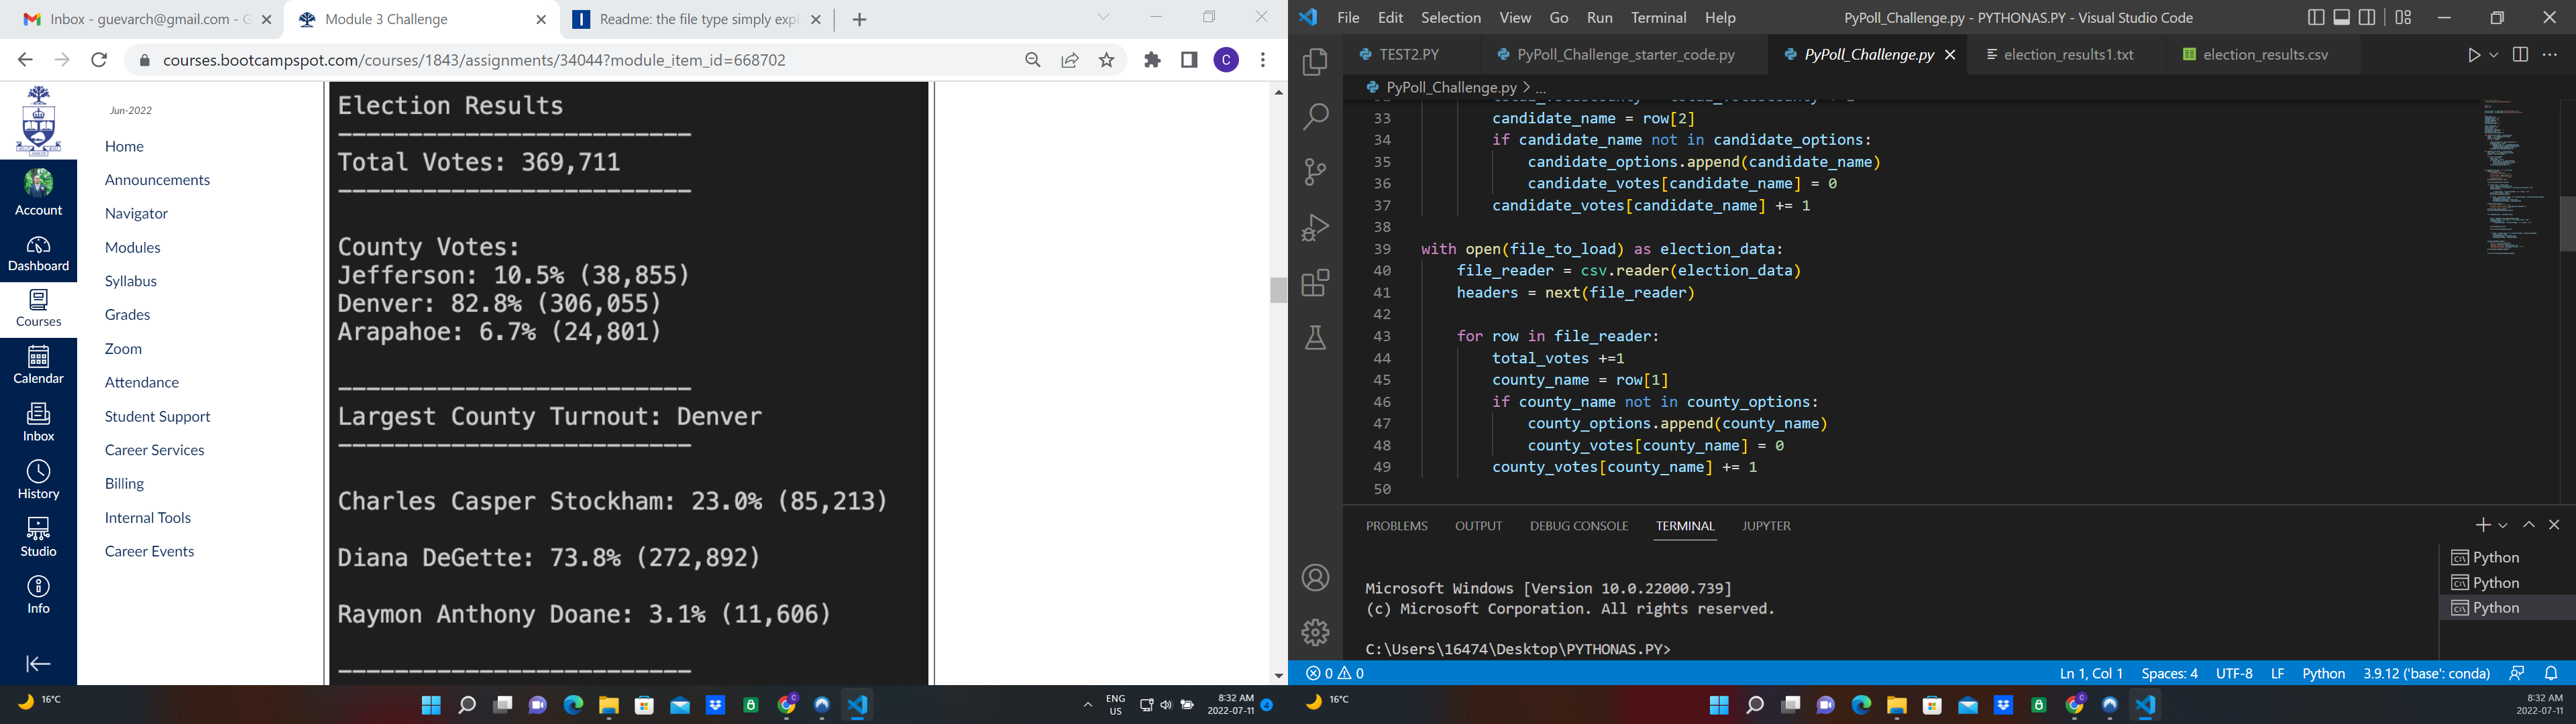Open the Run and Debug view
The height and width of the screenshot is (724, 2576).
tap(1315, 227)
